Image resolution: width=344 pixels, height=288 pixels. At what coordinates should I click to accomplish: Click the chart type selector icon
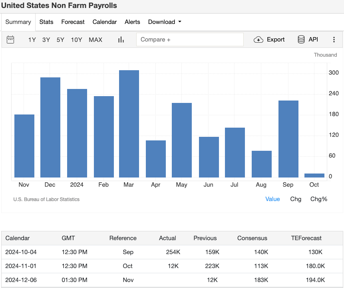click(x=121, y=39)
